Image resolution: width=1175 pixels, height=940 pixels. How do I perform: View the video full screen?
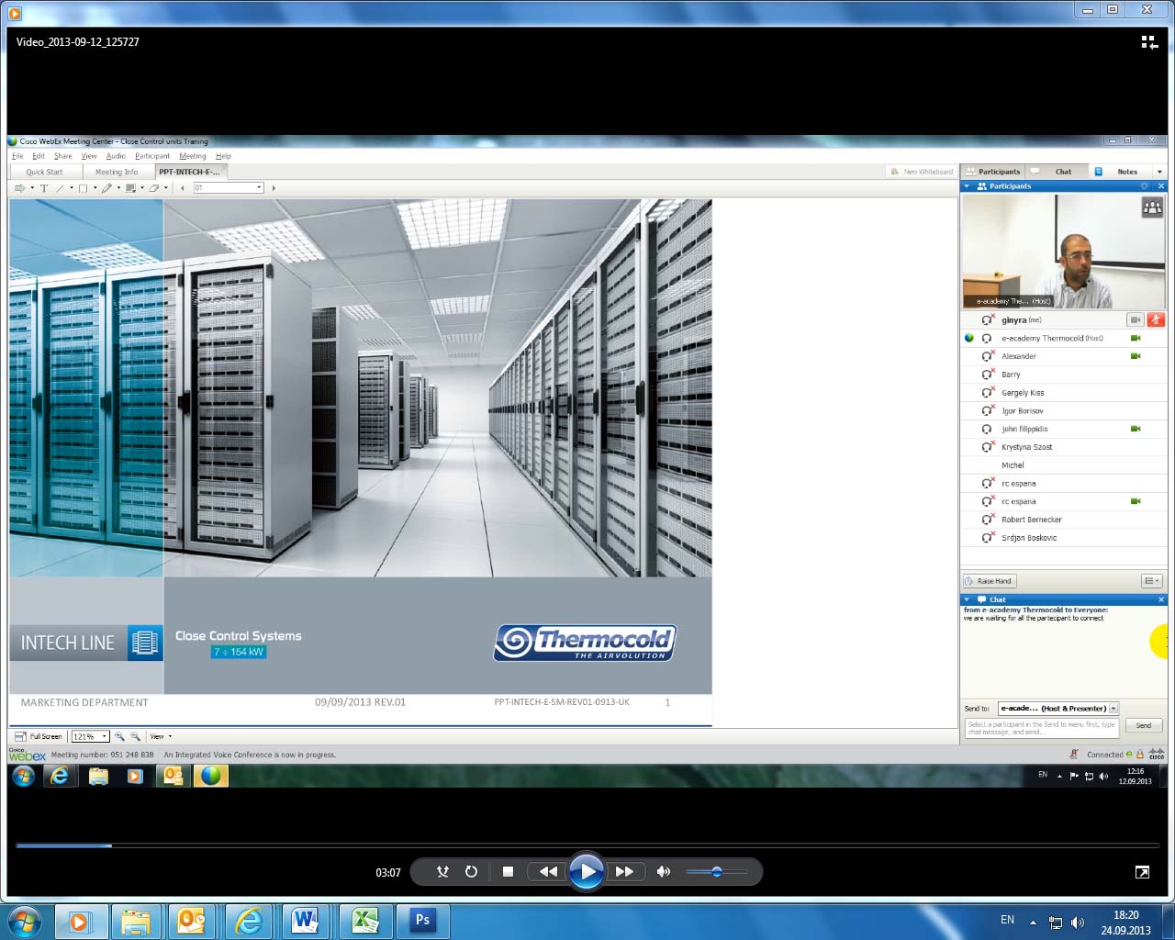pyautogui.click(x=1142, y=872)
